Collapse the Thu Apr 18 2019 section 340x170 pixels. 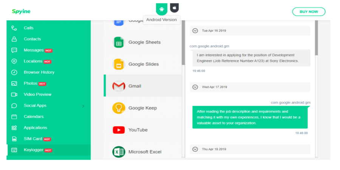tap(195, 149)
